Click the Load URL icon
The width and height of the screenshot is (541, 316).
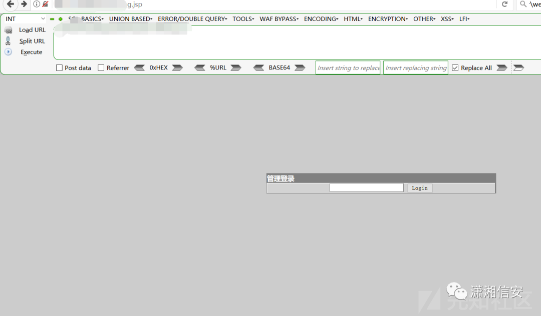pyautogui.click(x=9, y=30)
